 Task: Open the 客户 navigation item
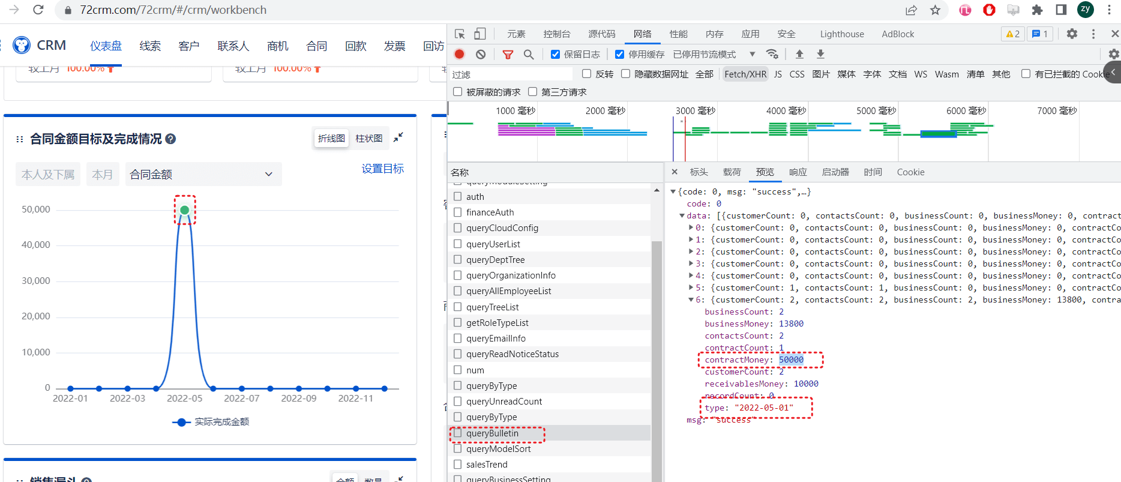188,46
